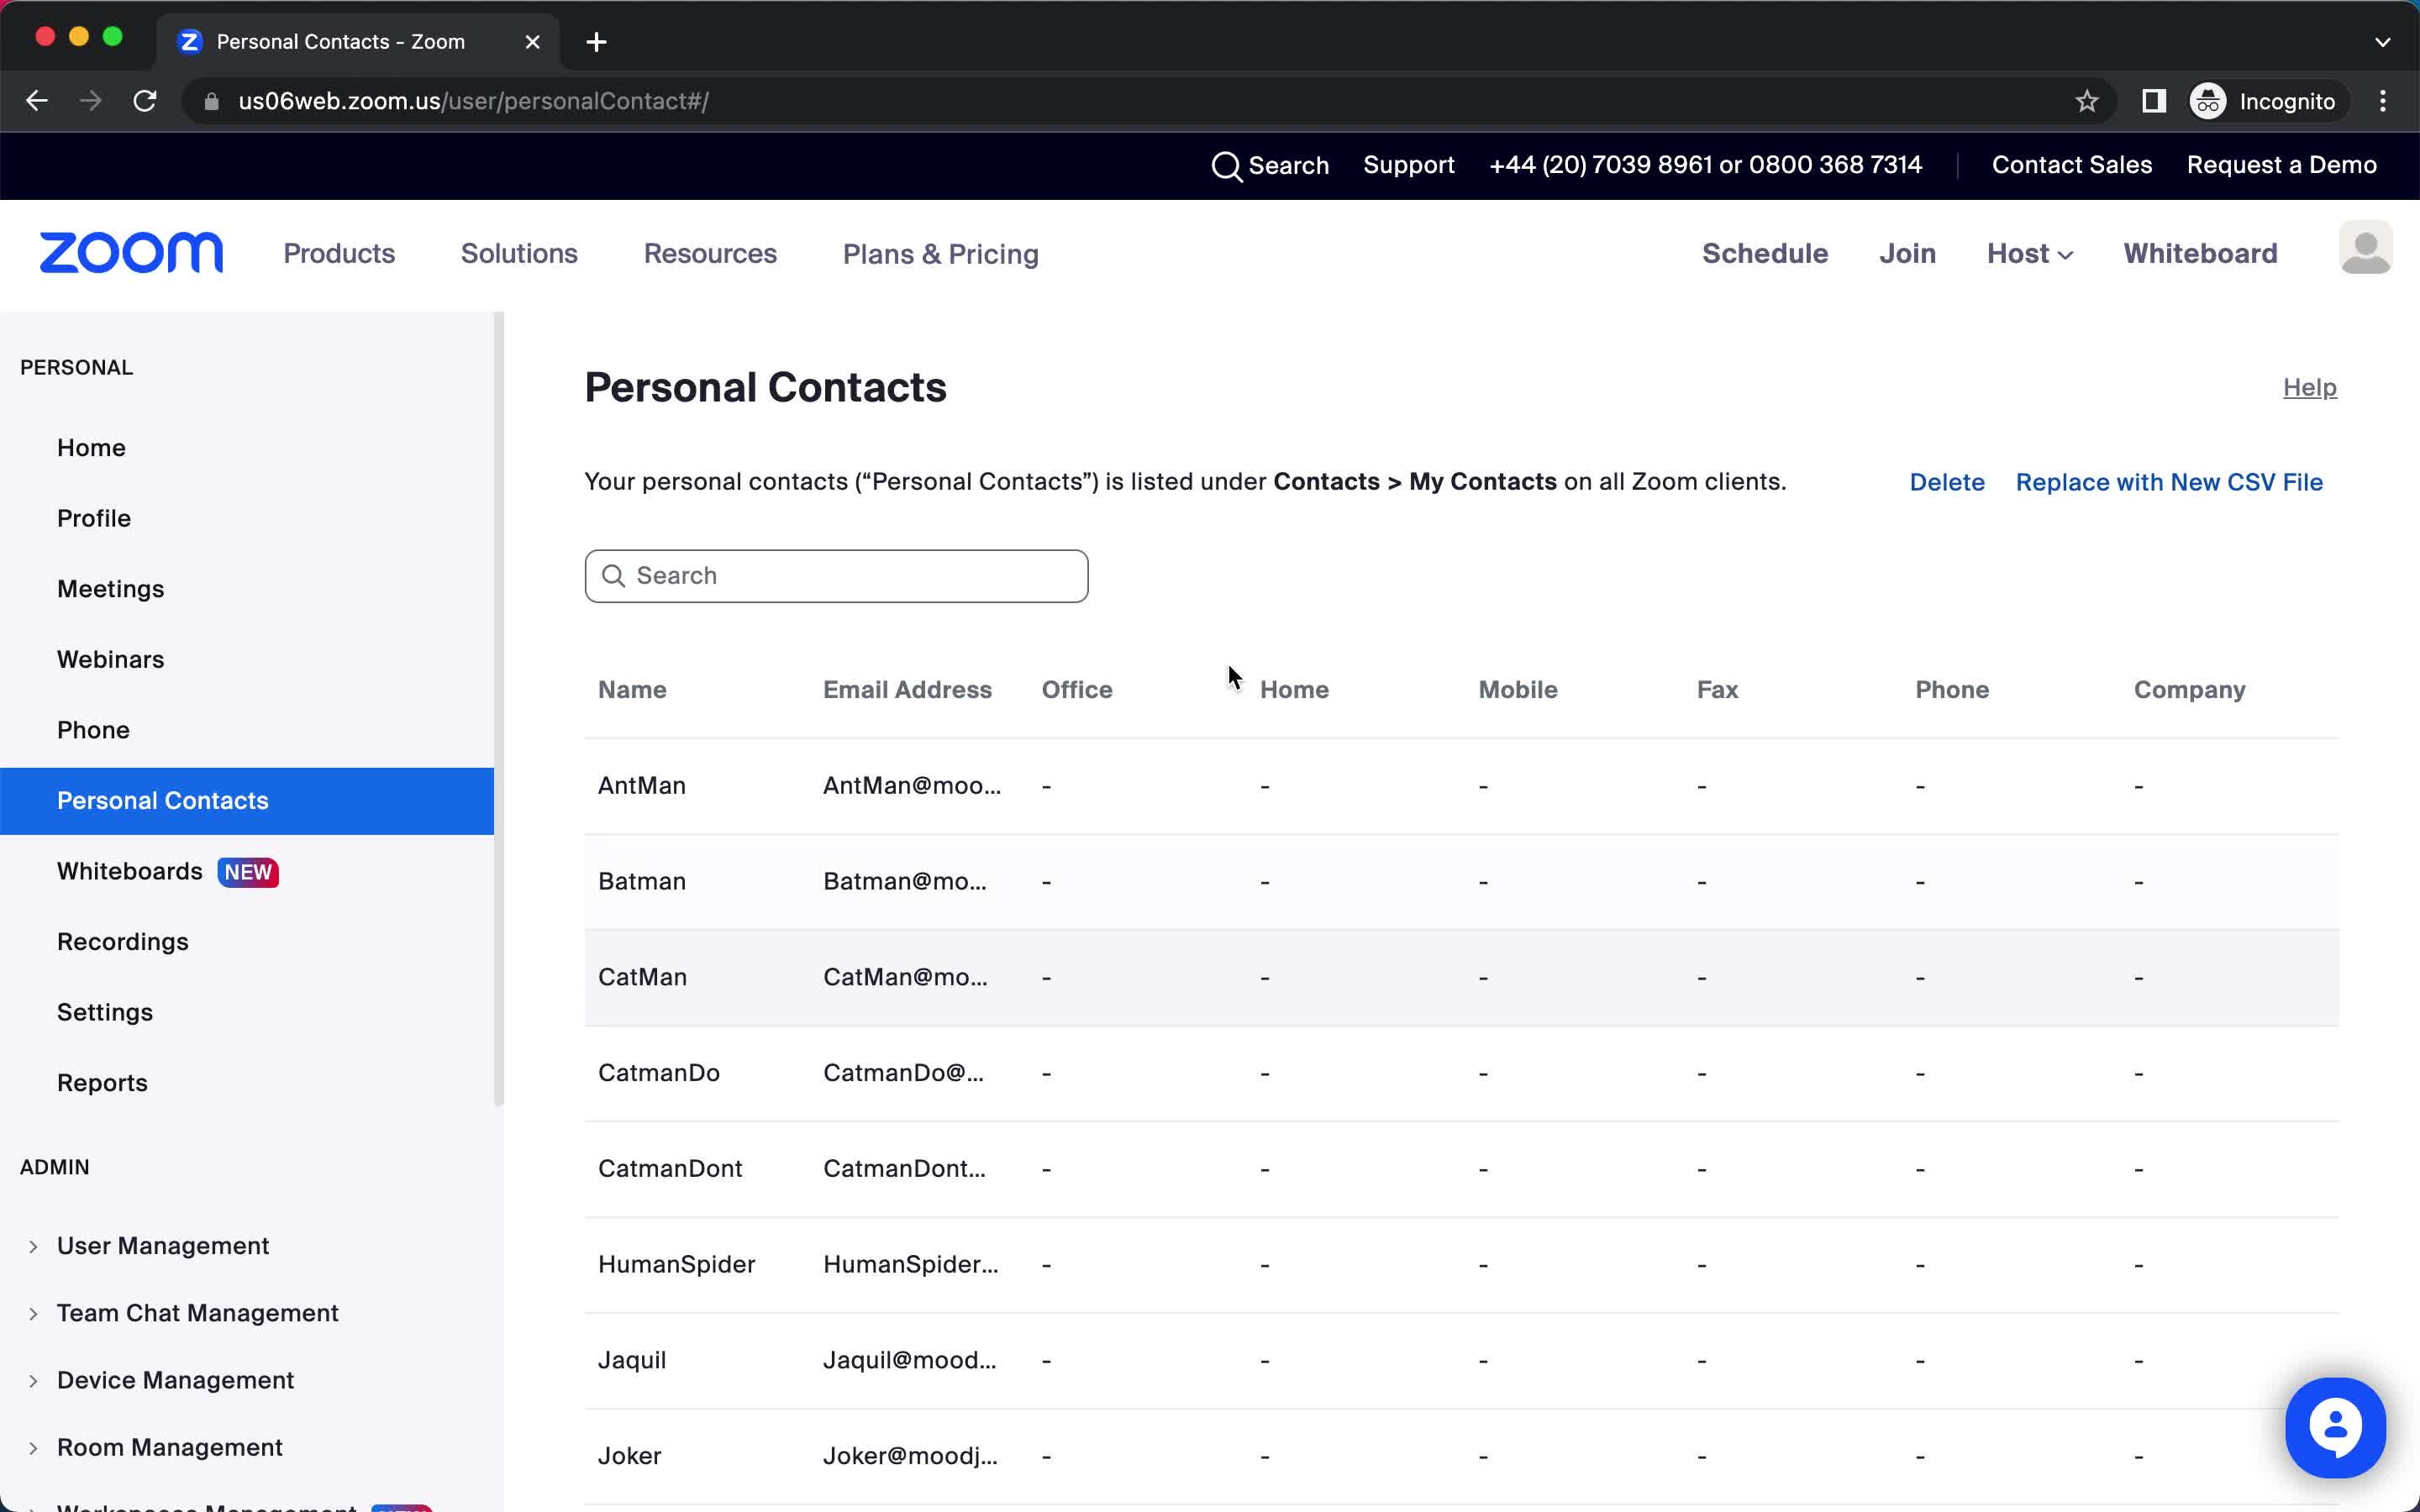Viewport: 2420px width, 1512px height.
Task: Open the Resources menu
Action: [710, 254]
